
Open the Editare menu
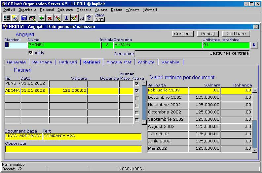117,10
